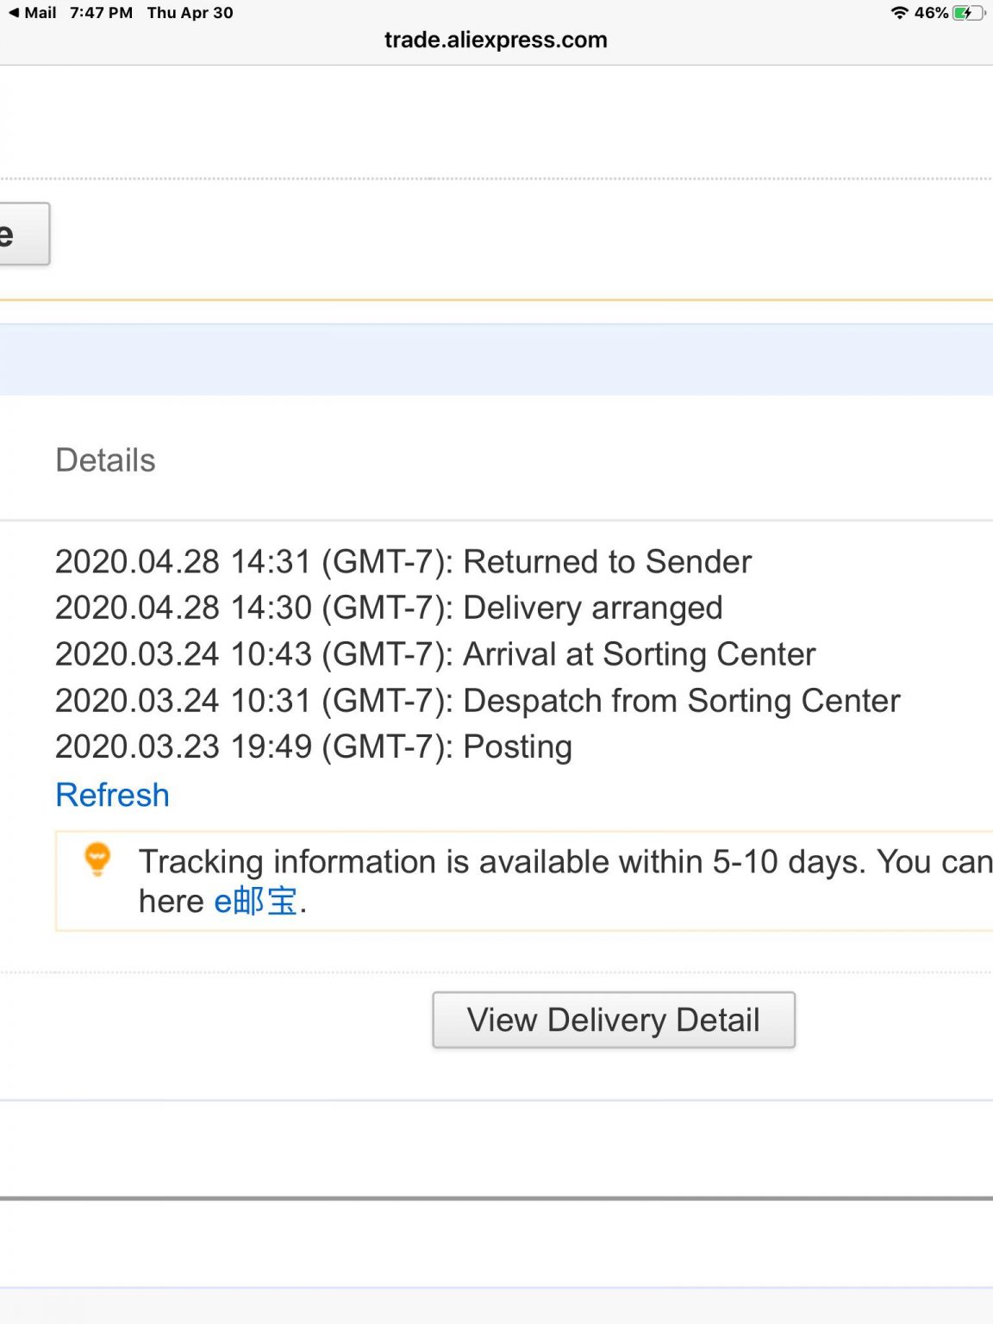Select the Returned to Sender tracking entry
Image resolution: width=993 pixels, height=1324 pixels.
click(403, 562)
